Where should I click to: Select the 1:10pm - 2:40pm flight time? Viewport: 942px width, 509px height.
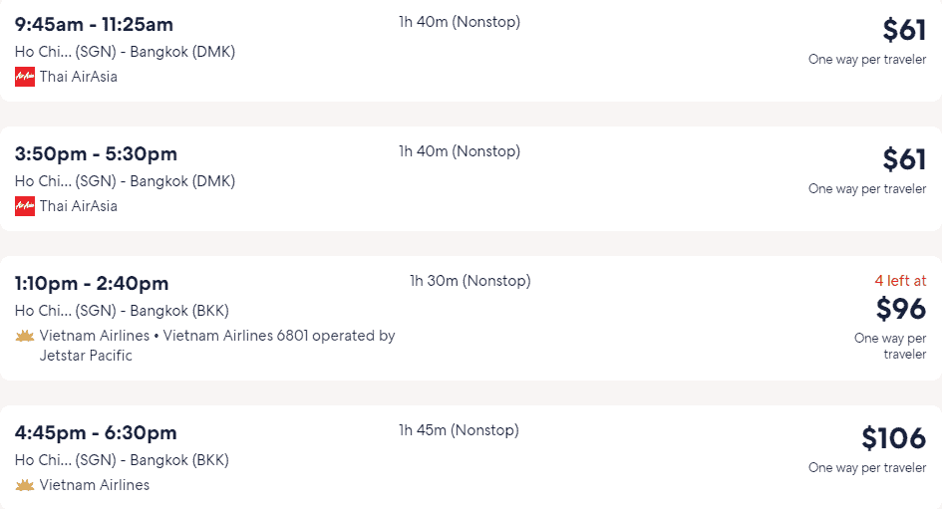click(x=92, y=283)
